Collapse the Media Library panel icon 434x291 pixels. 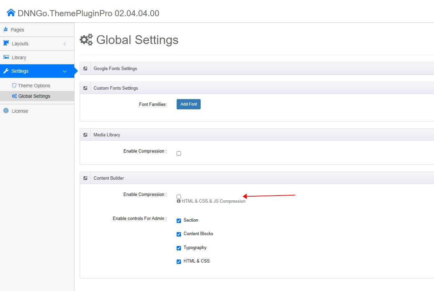[85, 135]
